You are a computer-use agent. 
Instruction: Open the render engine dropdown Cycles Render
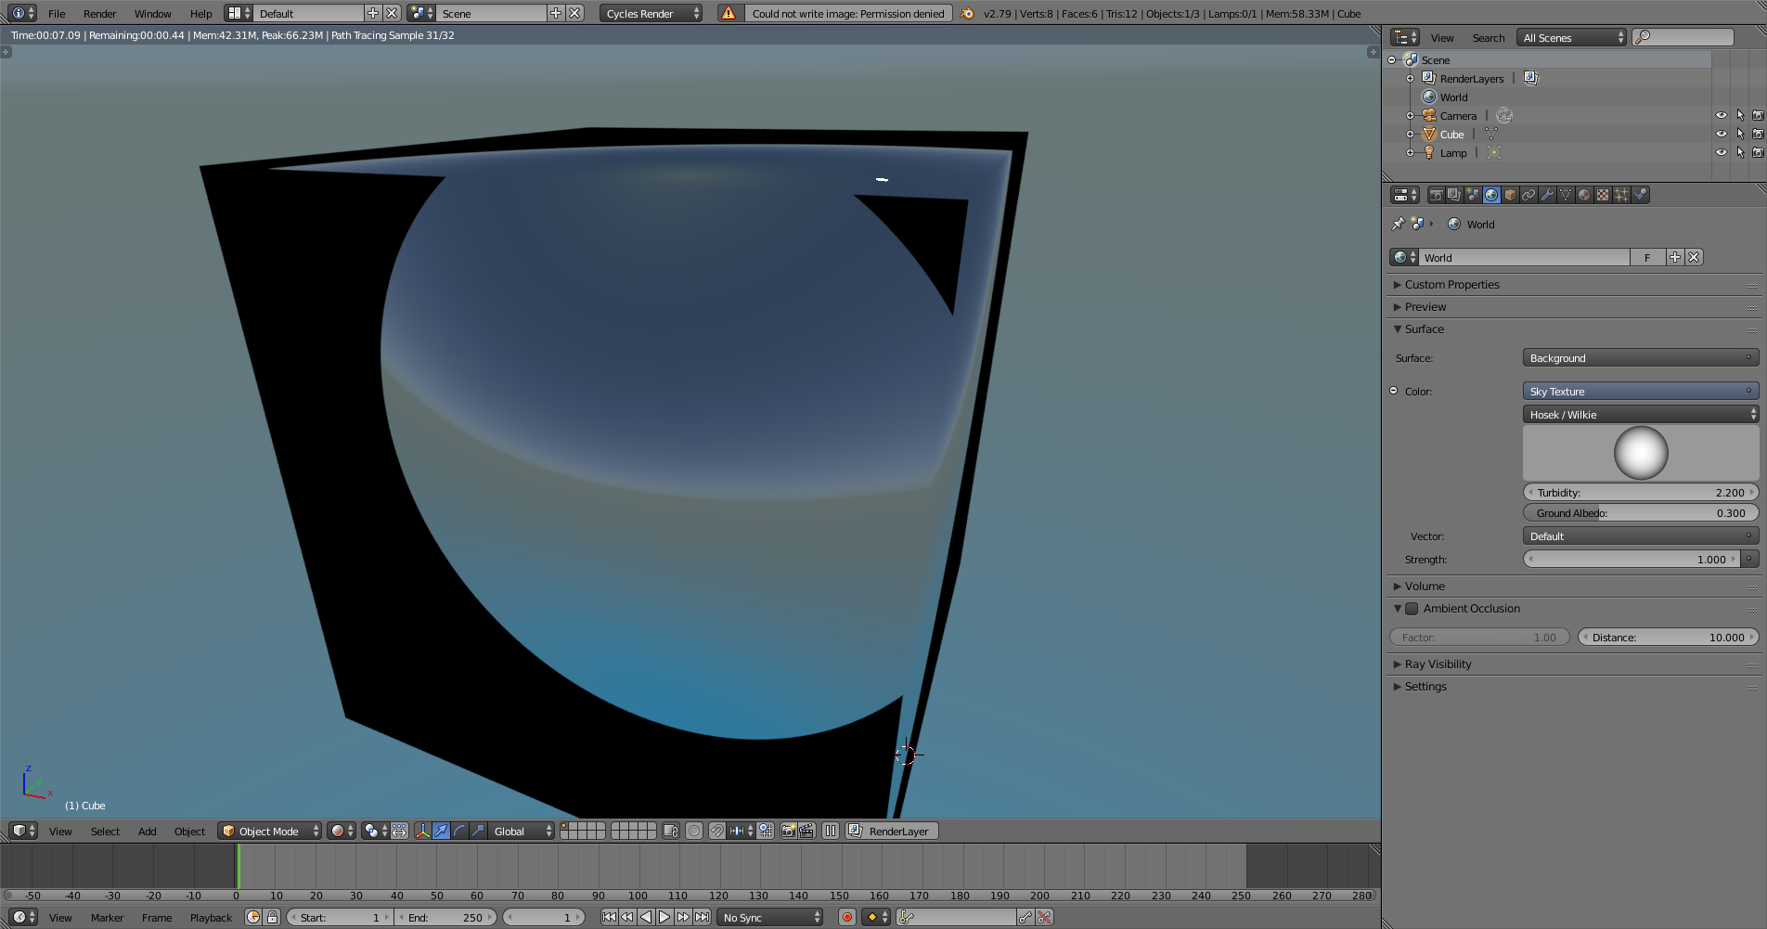tap(651, 13)
